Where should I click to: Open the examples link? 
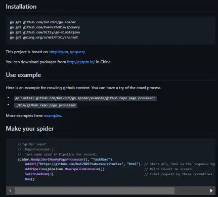click(x=53, y=115)
